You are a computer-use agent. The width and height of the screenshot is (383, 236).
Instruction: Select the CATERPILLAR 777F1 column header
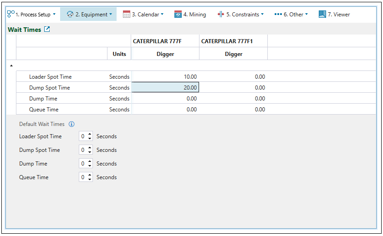(x=227, y=41)
